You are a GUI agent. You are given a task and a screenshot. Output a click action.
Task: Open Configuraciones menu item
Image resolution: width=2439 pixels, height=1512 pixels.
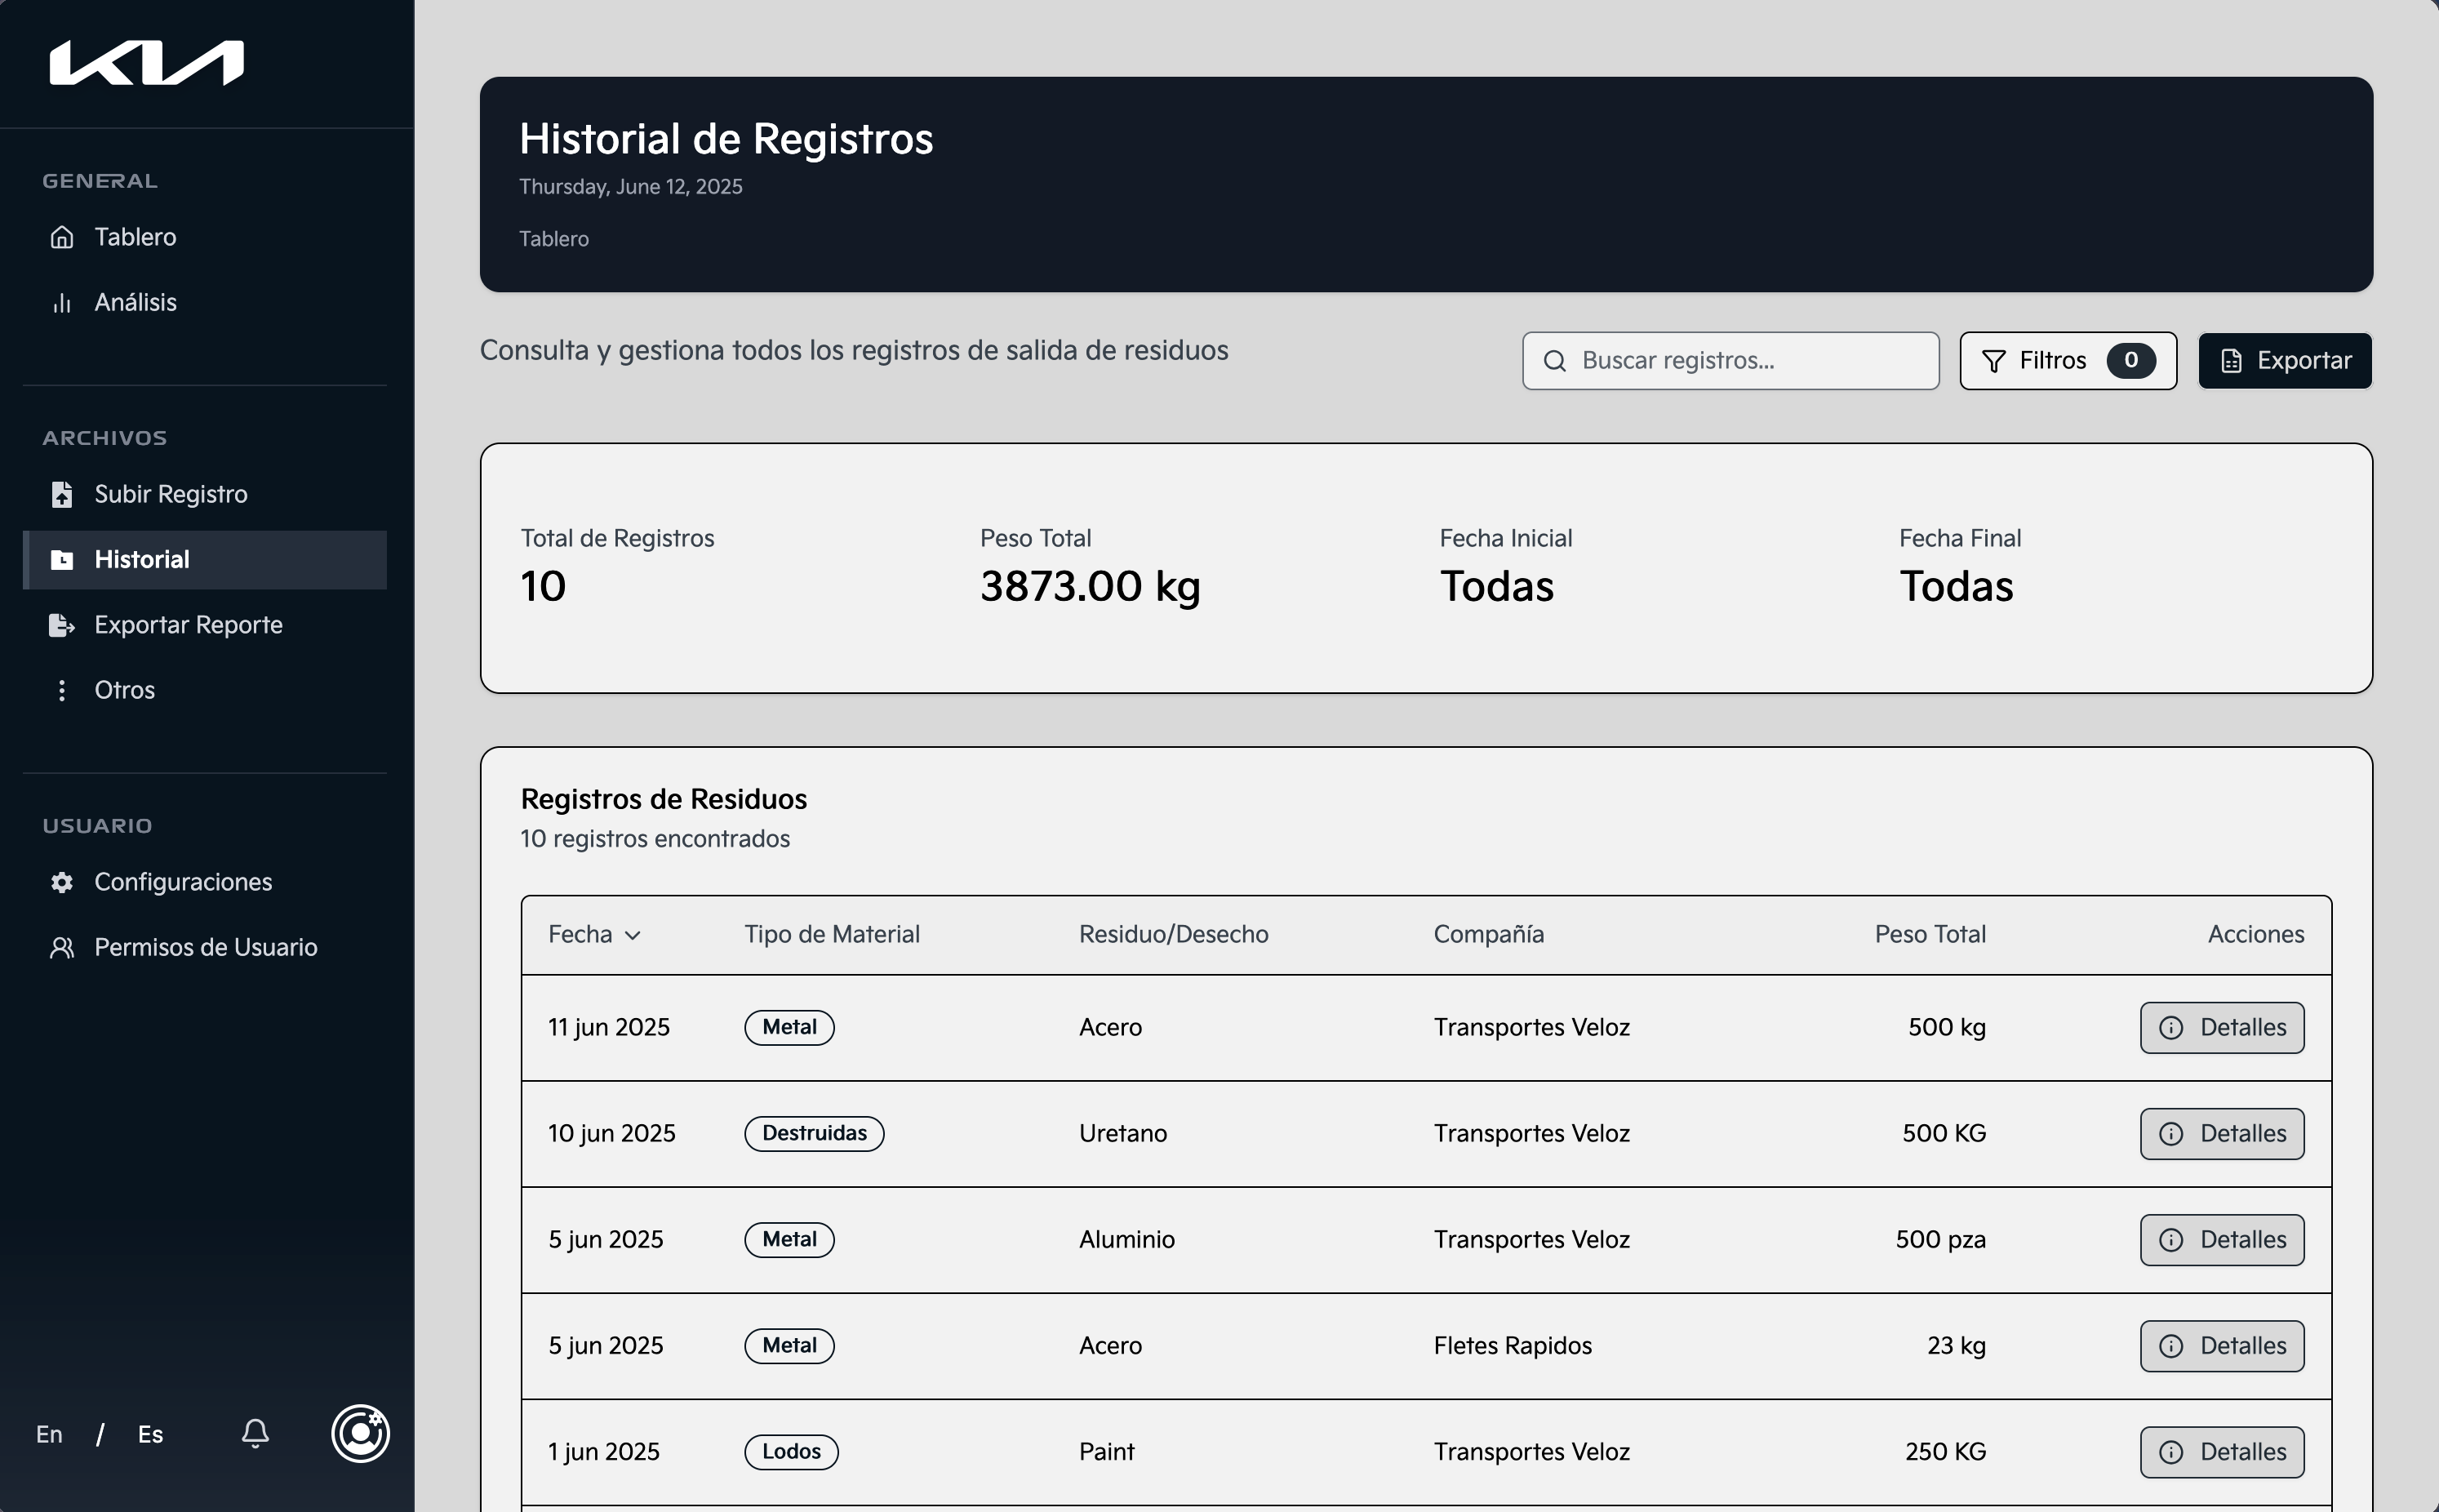tap(205, 882)
